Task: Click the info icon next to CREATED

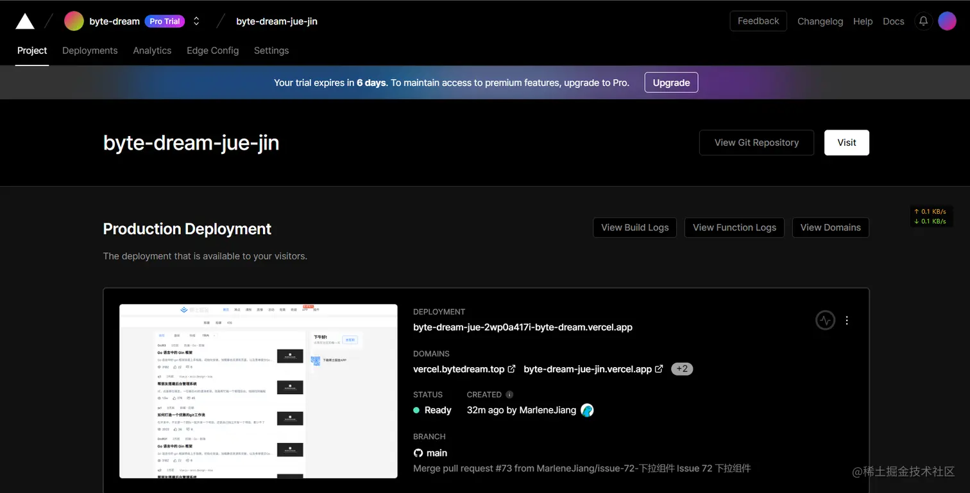Action: (x=509, y=395)
